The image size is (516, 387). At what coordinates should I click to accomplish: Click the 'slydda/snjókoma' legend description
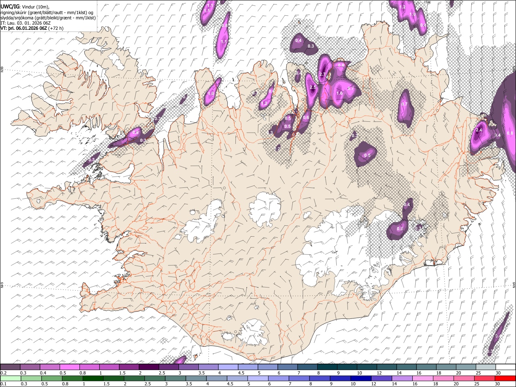point(17,18)
